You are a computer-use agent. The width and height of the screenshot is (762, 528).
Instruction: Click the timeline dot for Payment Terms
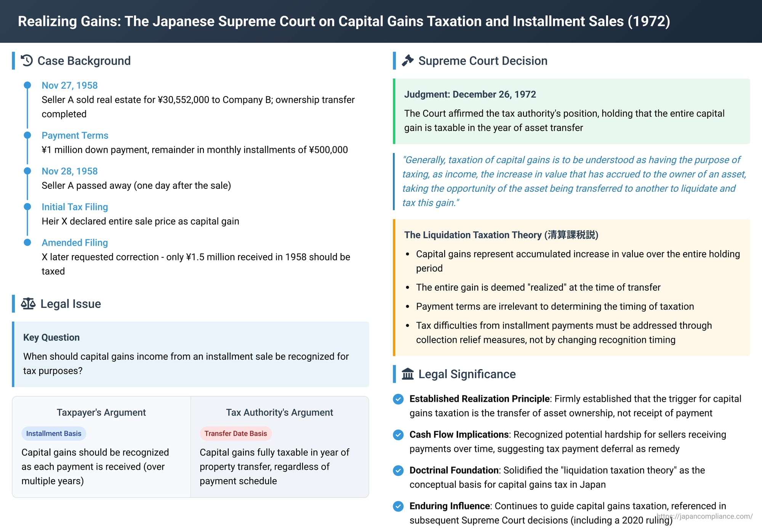tap(27, 135)
